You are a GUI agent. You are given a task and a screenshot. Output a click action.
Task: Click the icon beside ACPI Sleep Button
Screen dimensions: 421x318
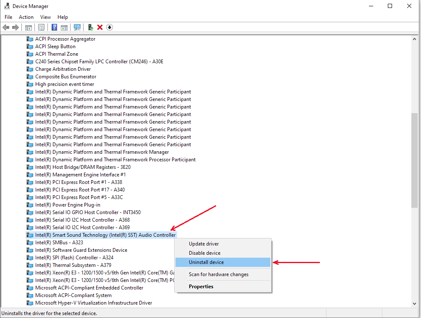point(30,47)
